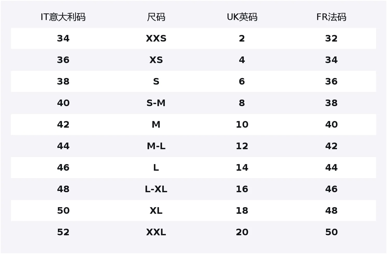Click the UK英码 column header
The image size is (387, 254).
242,17
